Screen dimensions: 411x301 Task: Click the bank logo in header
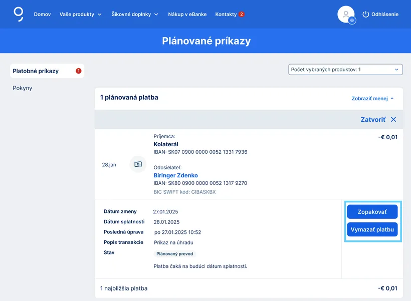[19, 14]
